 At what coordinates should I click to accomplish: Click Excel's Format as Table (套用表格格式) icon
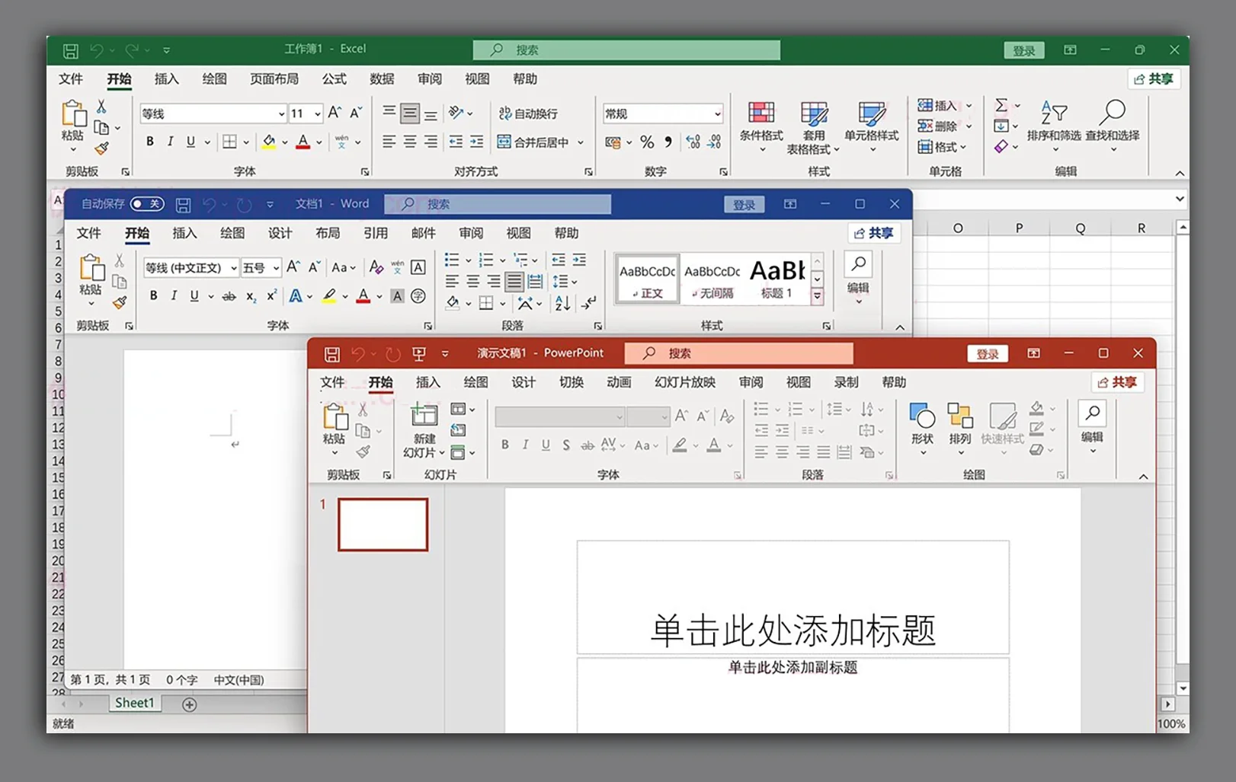(x=814, y=113)
